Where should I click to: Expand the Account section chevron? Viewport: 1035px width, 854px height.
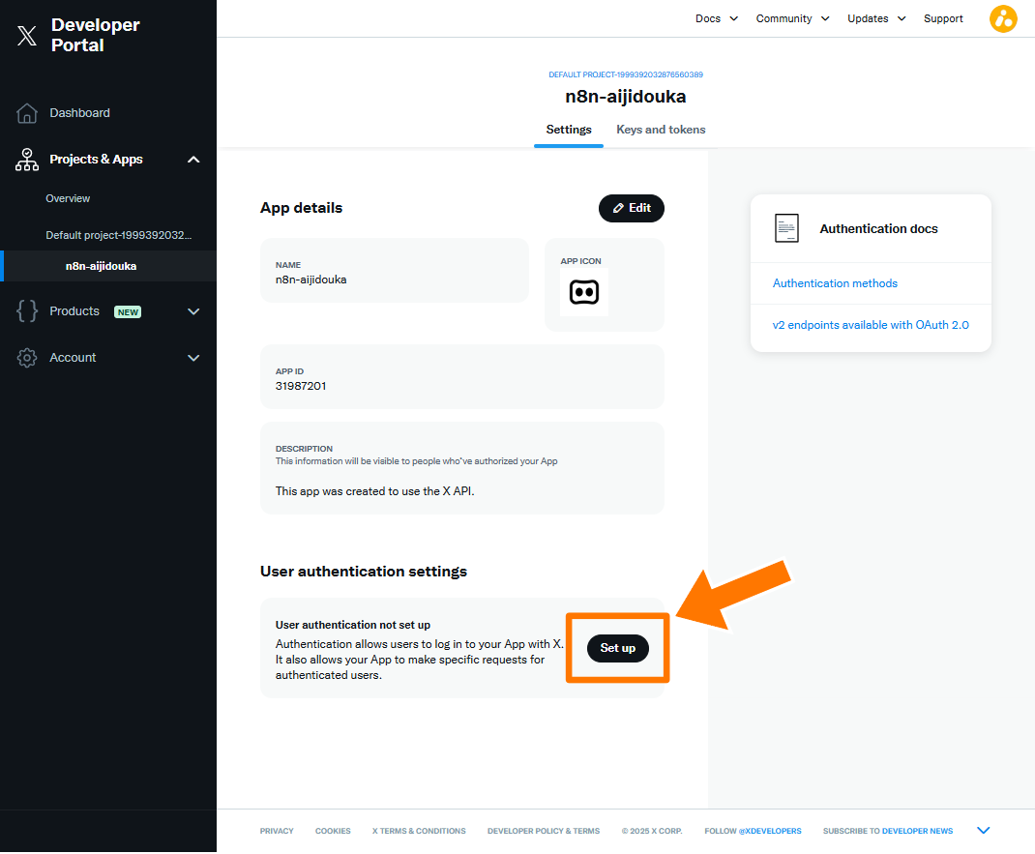click(x=193, y=358)
